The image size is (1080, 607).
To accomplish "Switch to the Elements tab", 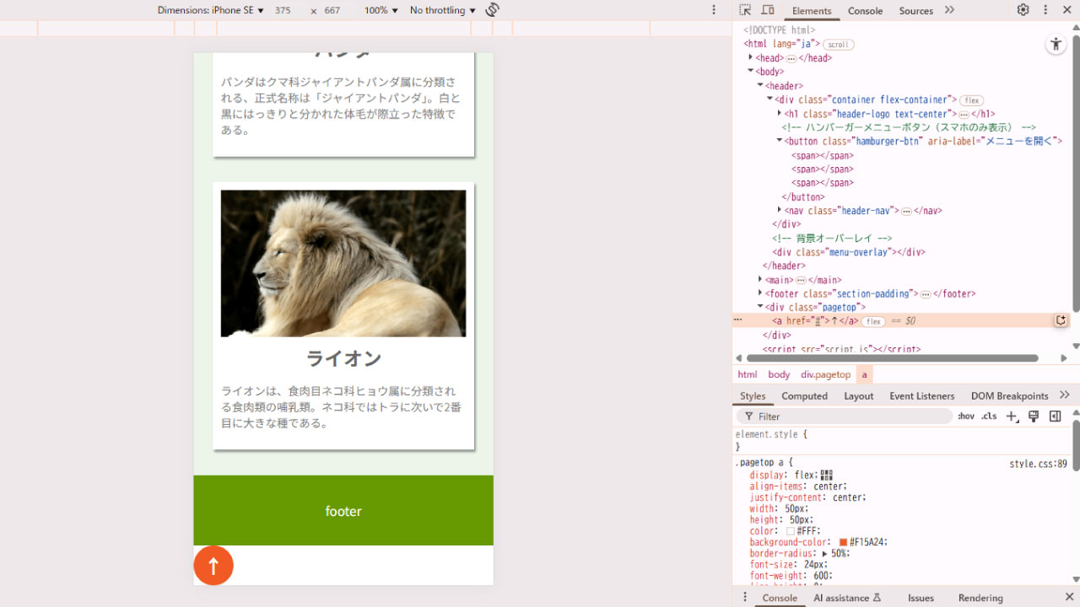I will (812, 10).
